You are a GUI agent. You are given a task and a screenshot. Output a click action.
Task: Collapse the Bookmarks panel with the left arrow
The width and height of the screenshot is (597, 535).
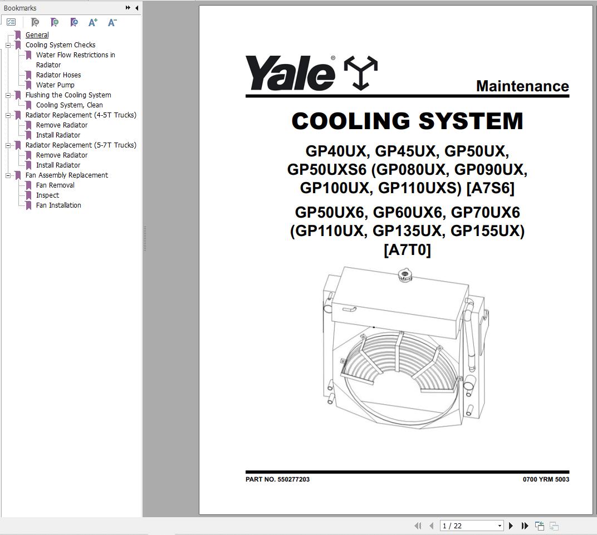136,8
